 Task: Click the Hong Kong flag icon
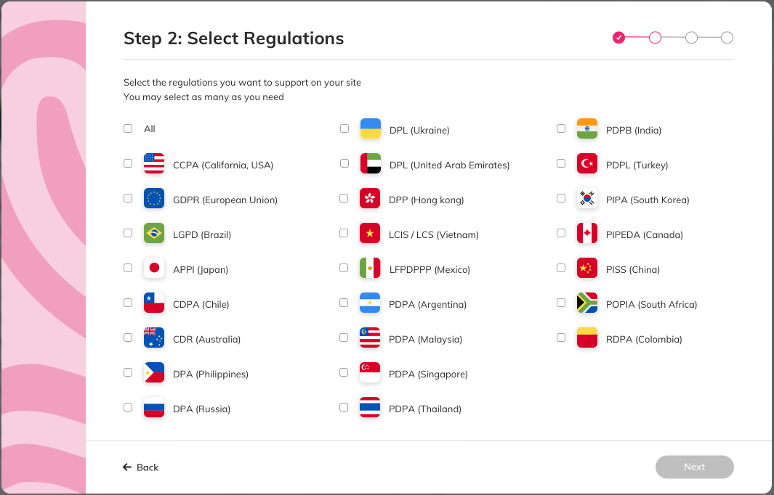370,198
